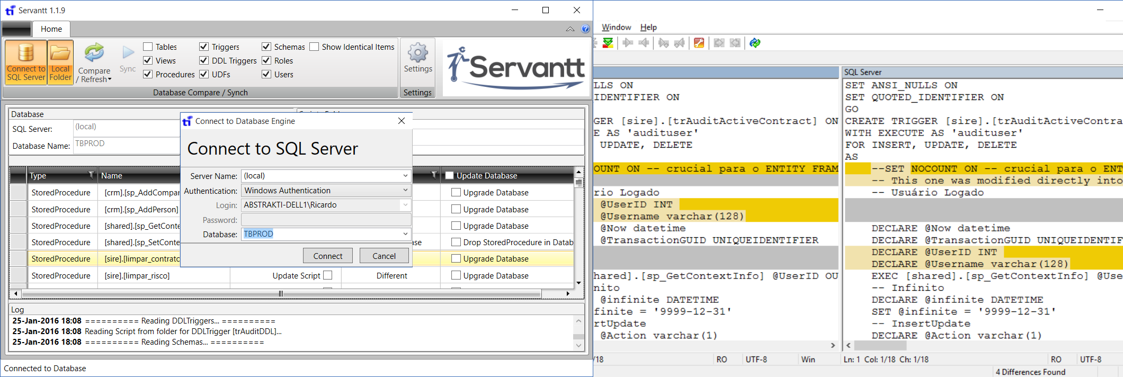
Task: Open the Local Folder ribbon button
Action: 60,62
